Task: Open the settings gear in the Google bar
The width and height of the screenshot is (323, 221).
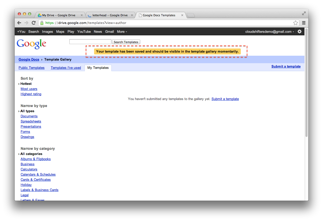Action: 300,31
